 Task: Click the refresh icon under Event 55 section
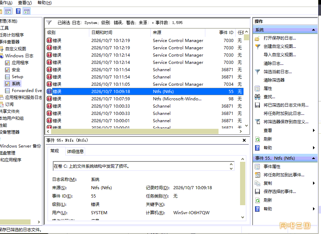(257, 200)
